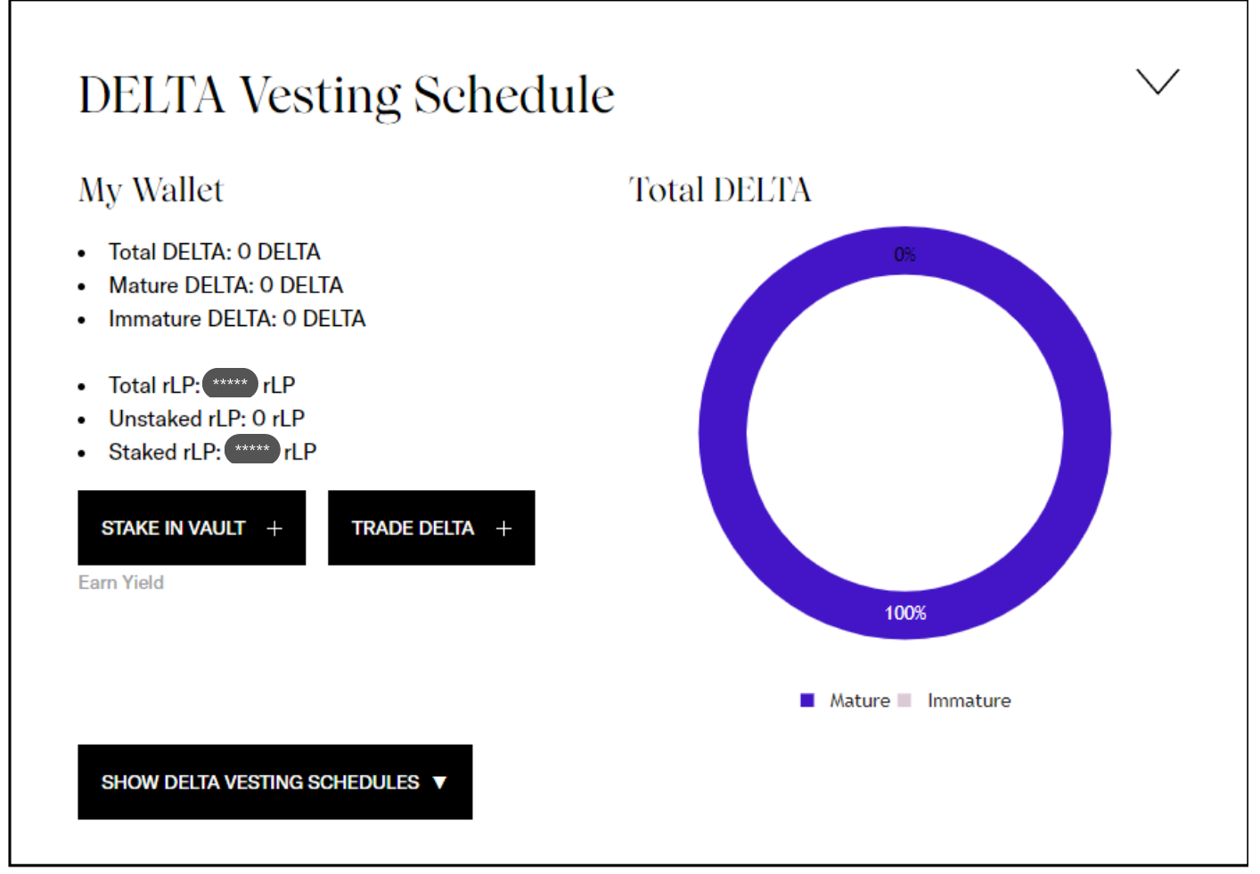Click the Total DELTA chart title

[x=720, y=190]
